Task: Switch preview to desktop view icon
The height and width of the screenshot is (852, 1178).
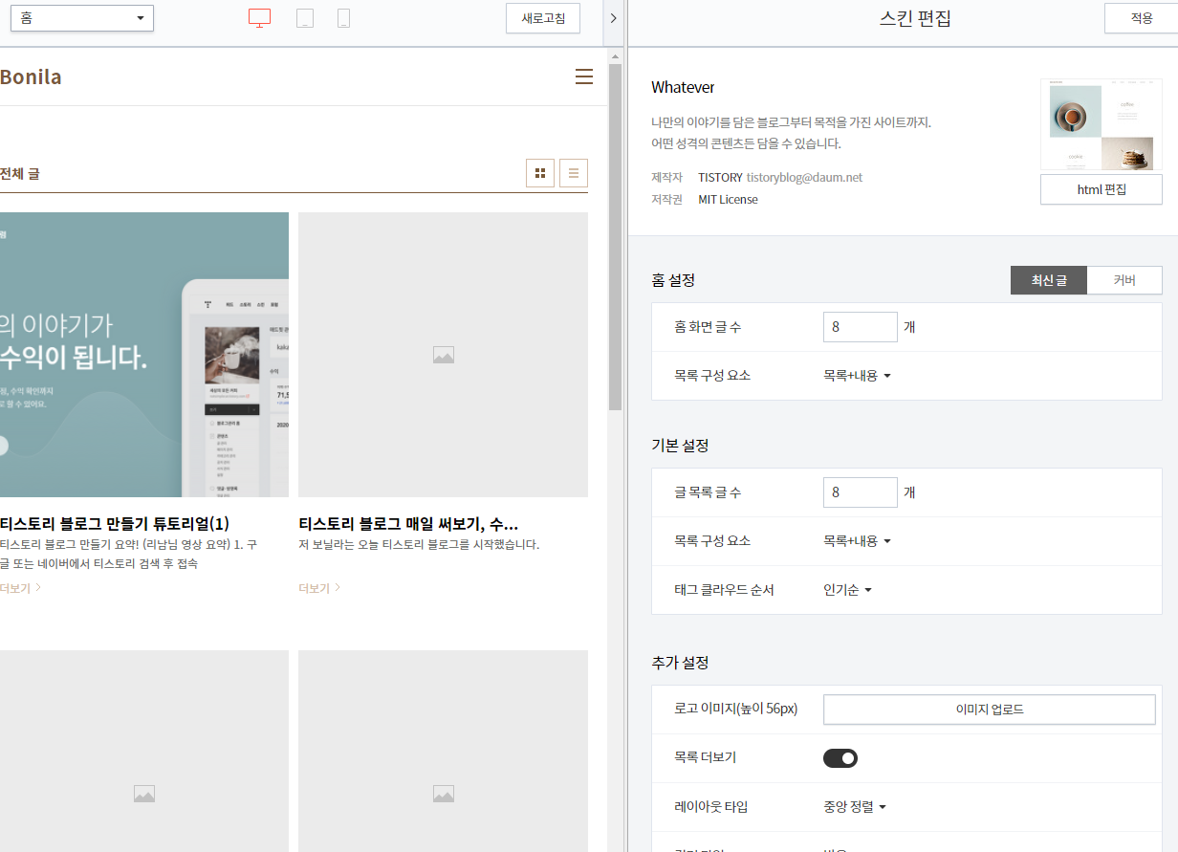Action: pyautogui.click(x=259, y=18)
